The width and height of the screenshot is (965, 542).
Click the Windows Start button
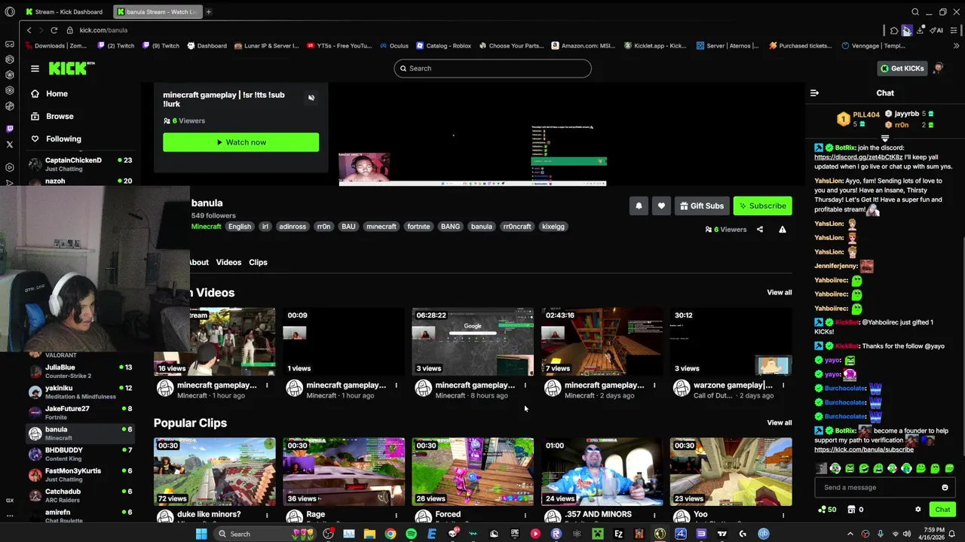click(x=201, y=534)
